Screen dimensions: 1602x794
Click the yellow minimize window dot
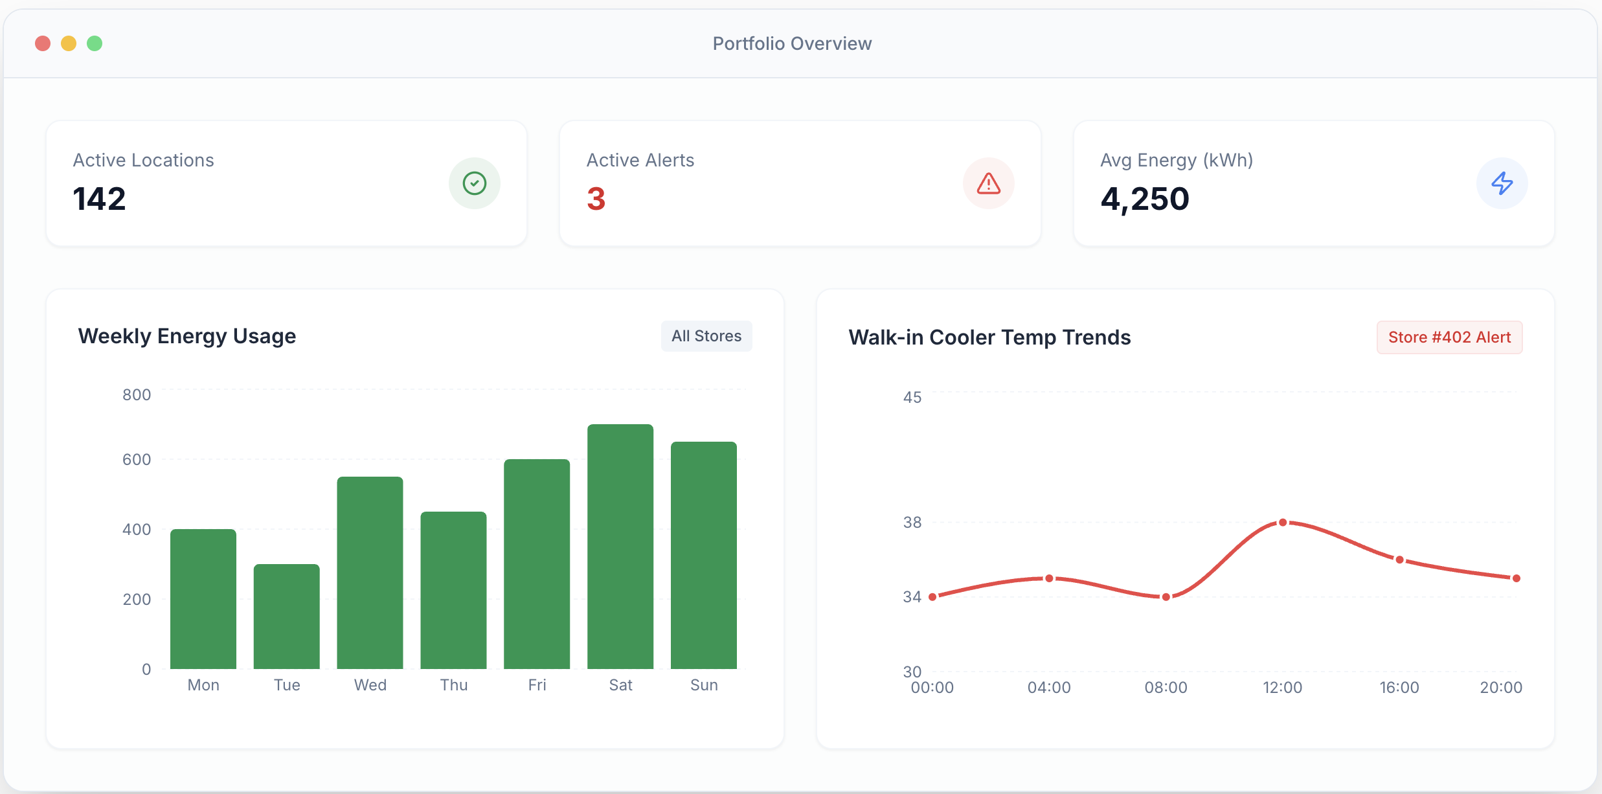coord(69,43)
